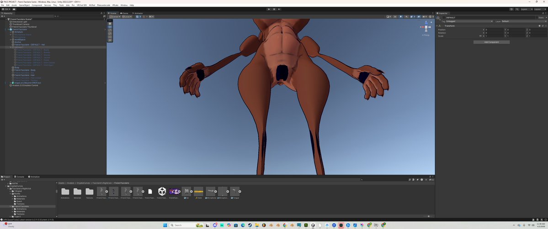
Task: Select the Scale tool in scene toolbar
Action: 110,33
